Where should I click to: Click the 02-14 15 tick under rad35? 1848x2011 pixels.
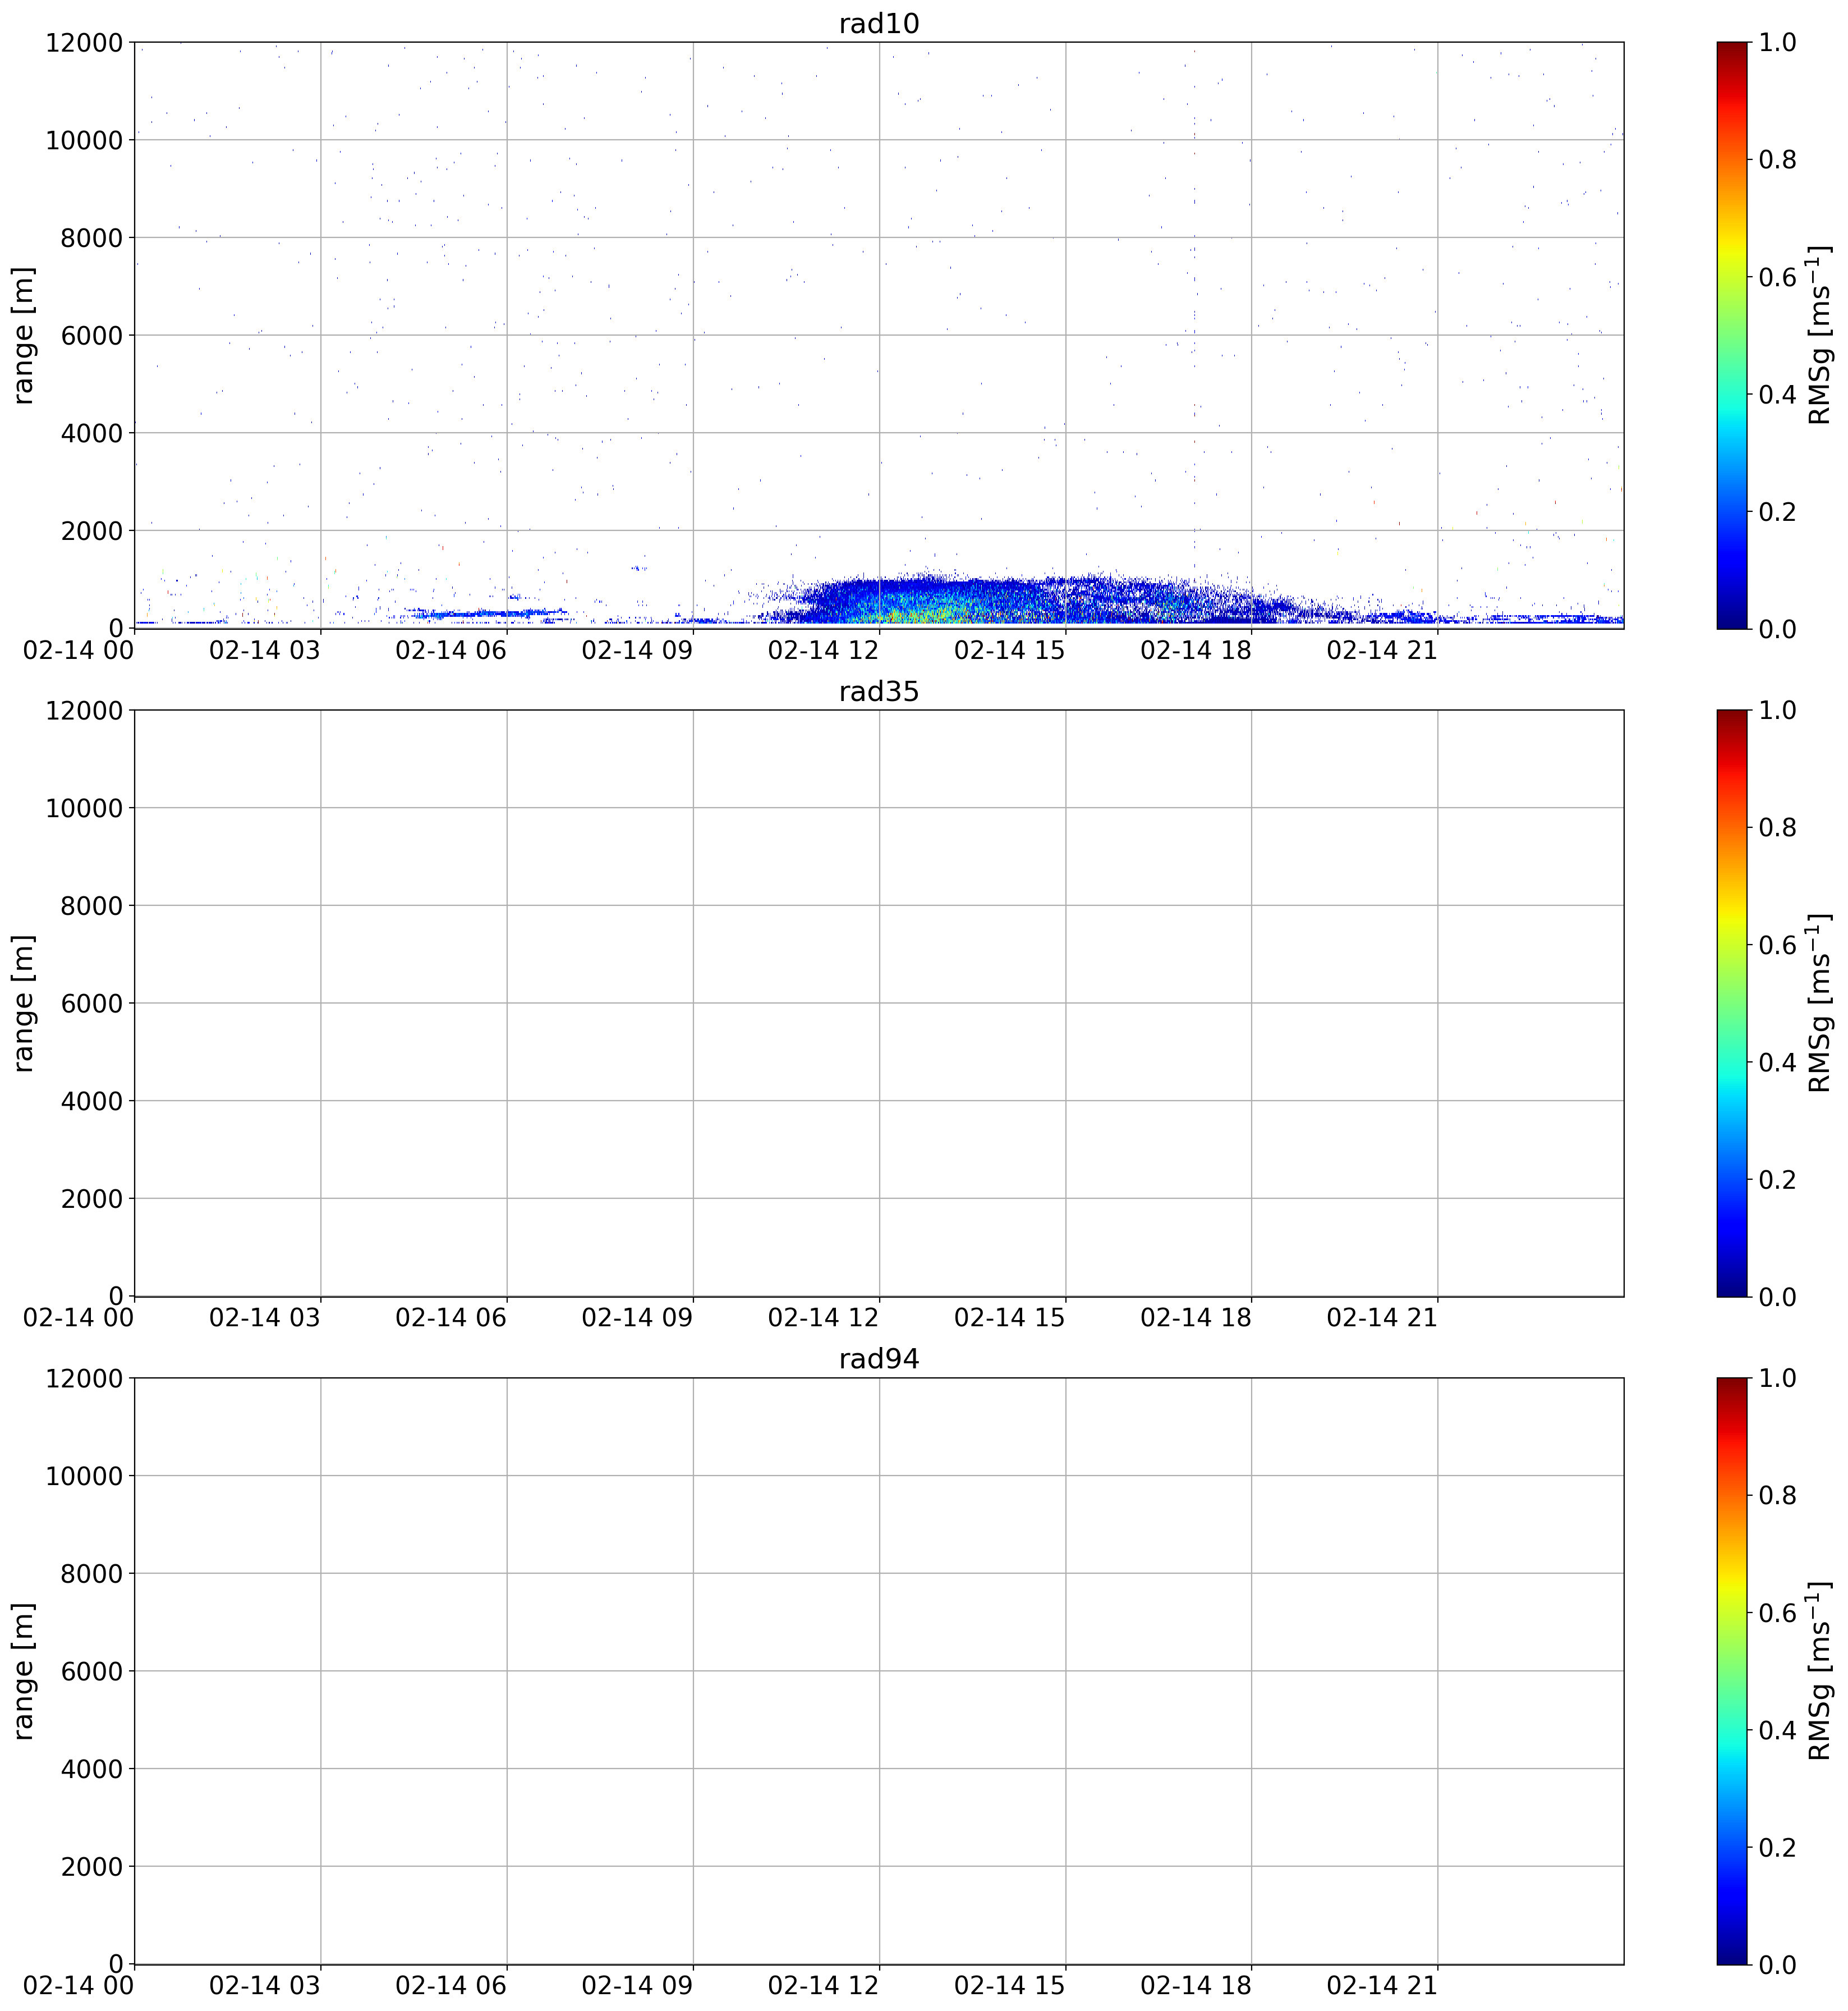point(1010,1318)
